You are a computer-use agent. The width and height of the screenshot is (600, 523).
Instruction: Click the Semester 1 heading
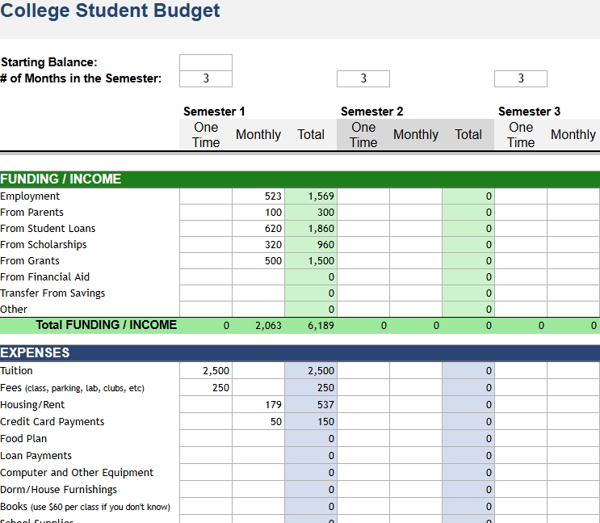click(214, 112)
